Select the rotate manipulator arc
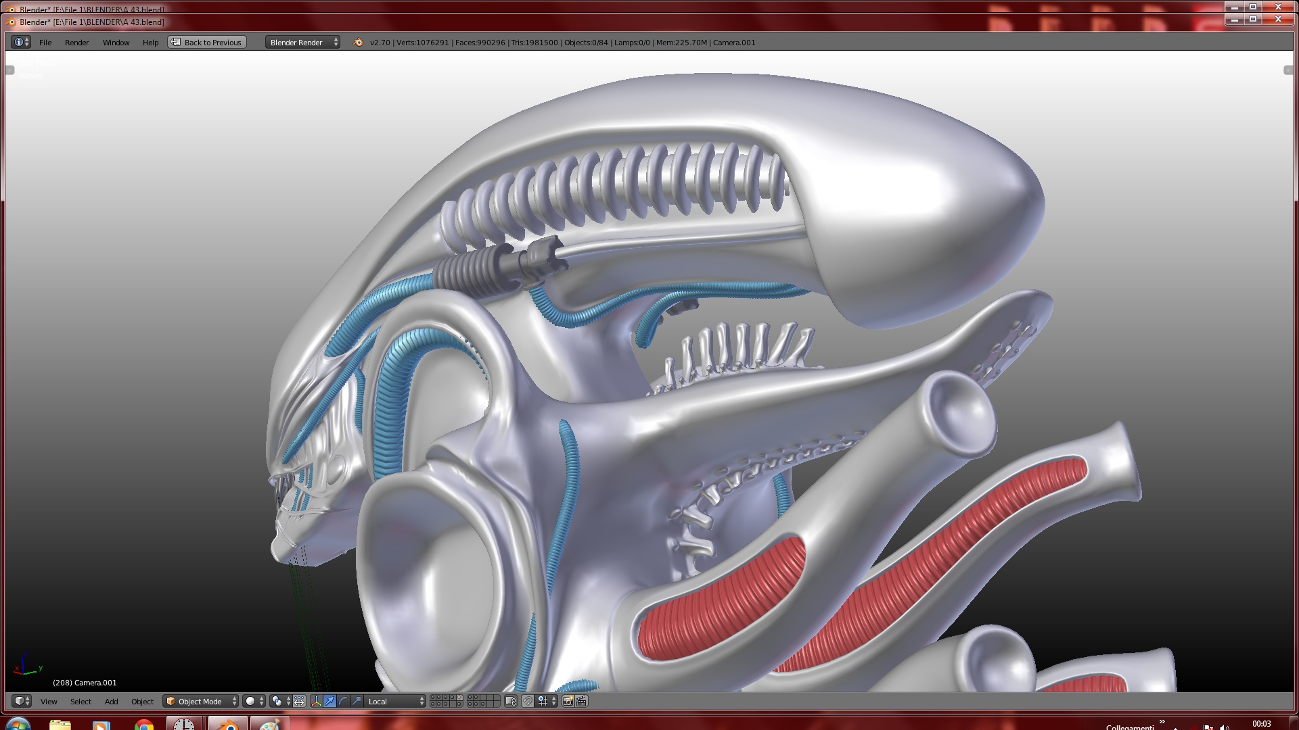This screenshot has height=730, width=1299. [x=343, y=701]
